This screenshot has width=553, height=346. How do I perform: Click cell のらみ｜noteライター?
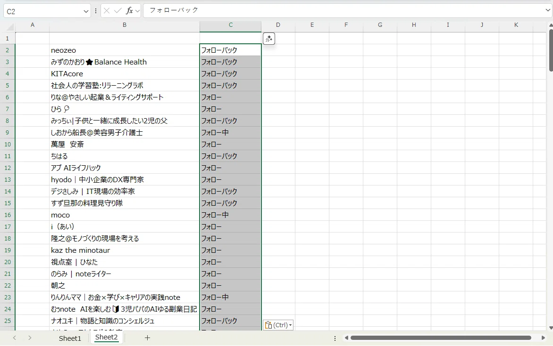[x=125, y=274]
